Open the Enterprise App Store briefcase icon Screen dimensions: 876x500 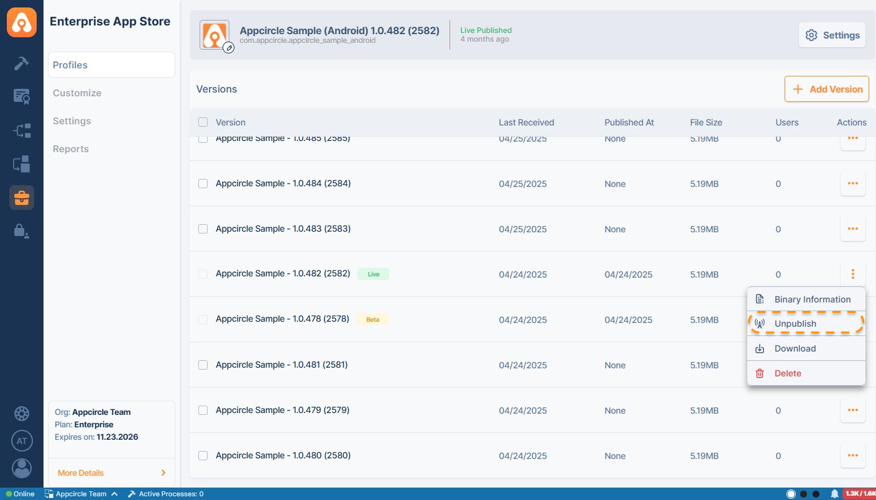click(x=22, y=198)
